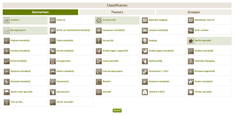Screen dimensions: 234x115
Task: Select the Grappig mask icon
Action: pyautogui.click(x=145, y=41)
